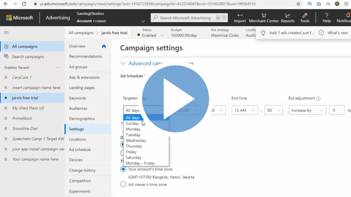Screen dimensions: 351x197
Task: Expand the account selector dropdown arrow
Action: (x=143, y=21)
